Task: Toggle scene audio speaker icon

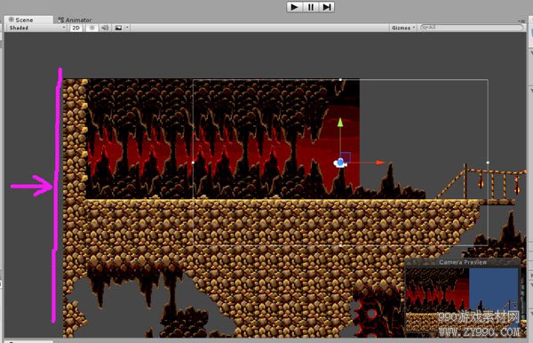Action: 105,28
